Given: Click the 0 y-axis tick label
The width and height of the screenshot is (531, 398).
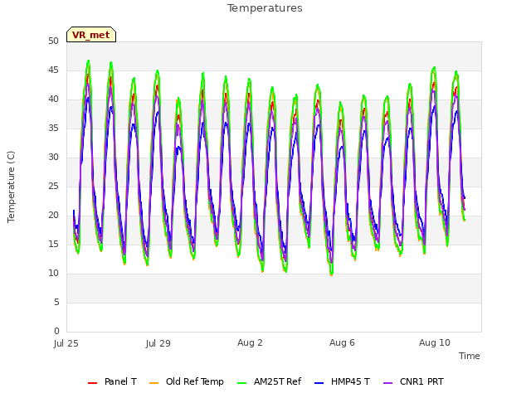Looking at the screenshot, I should (x=56, y=332).
